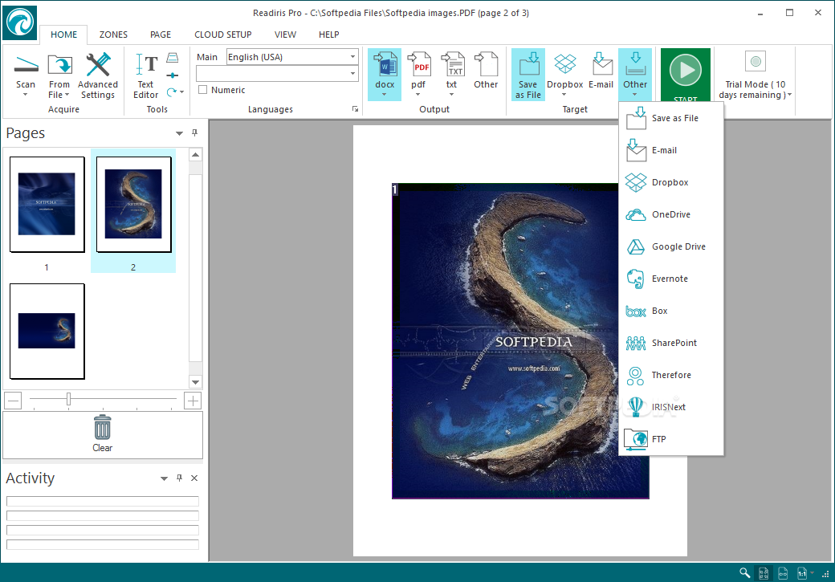This screenshot has height=582, width=835.
Task: Expand the Dropbox target arrow
Action: click(564, 95)
